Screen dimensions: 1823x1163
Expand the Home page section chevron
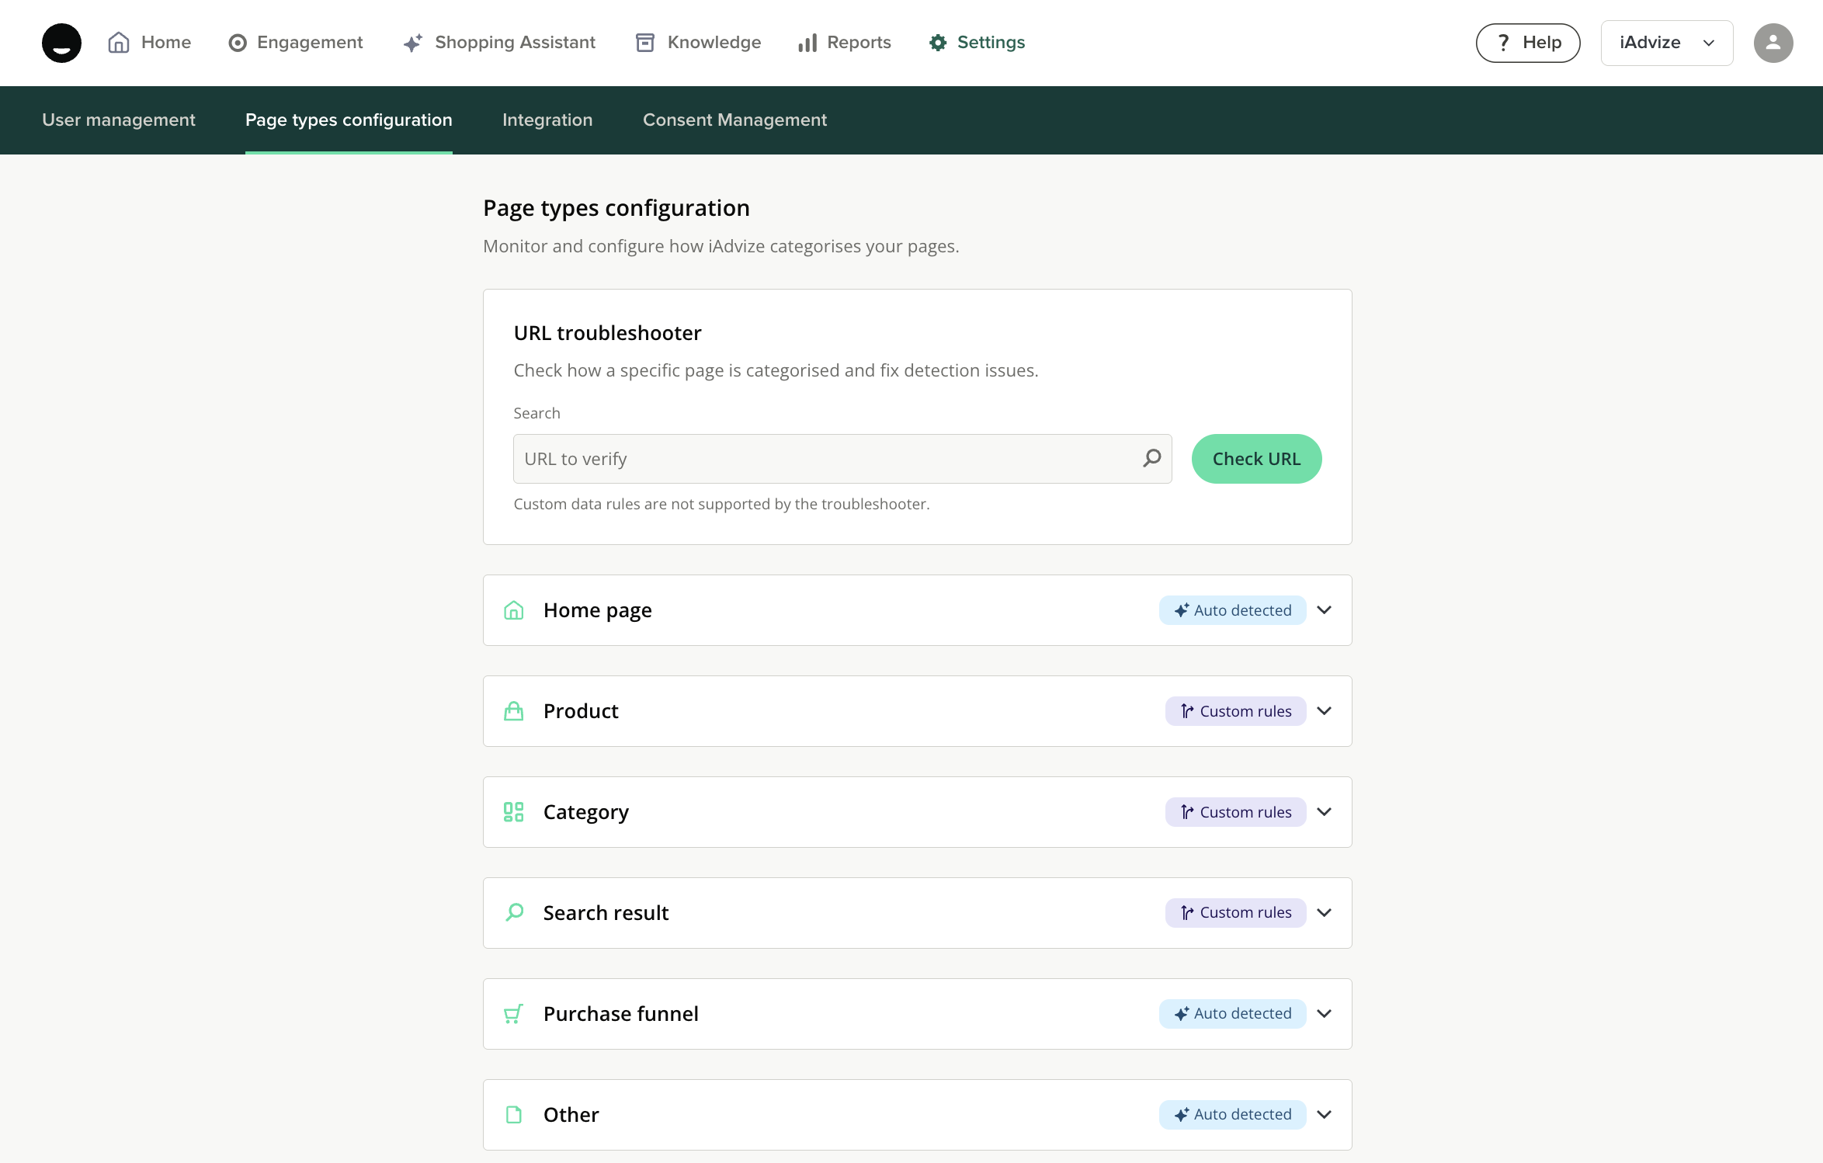[x=1325, y=610]
